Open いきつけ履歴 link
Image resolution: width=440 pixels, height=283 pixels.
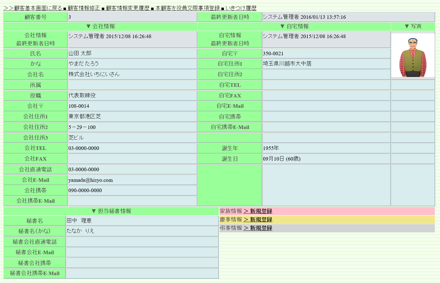coord(241,8)
